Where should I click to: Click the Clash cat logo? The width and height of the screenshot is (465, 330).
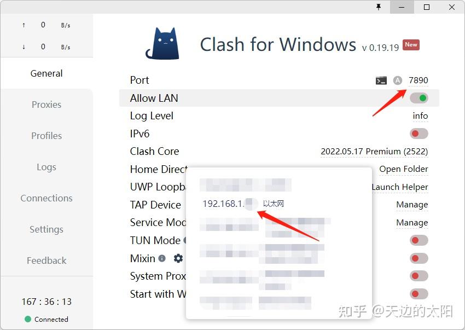pyautogui.click(x=163, y=43)
